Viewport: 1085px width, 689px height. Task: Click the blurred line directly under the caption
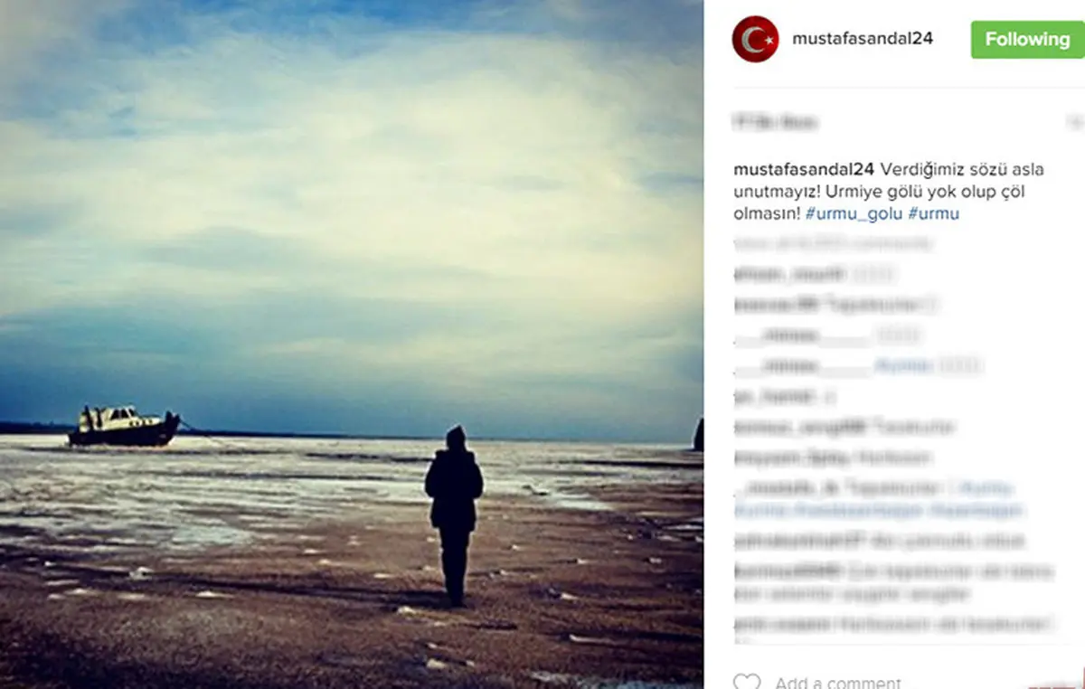click(x=834, y=243)
